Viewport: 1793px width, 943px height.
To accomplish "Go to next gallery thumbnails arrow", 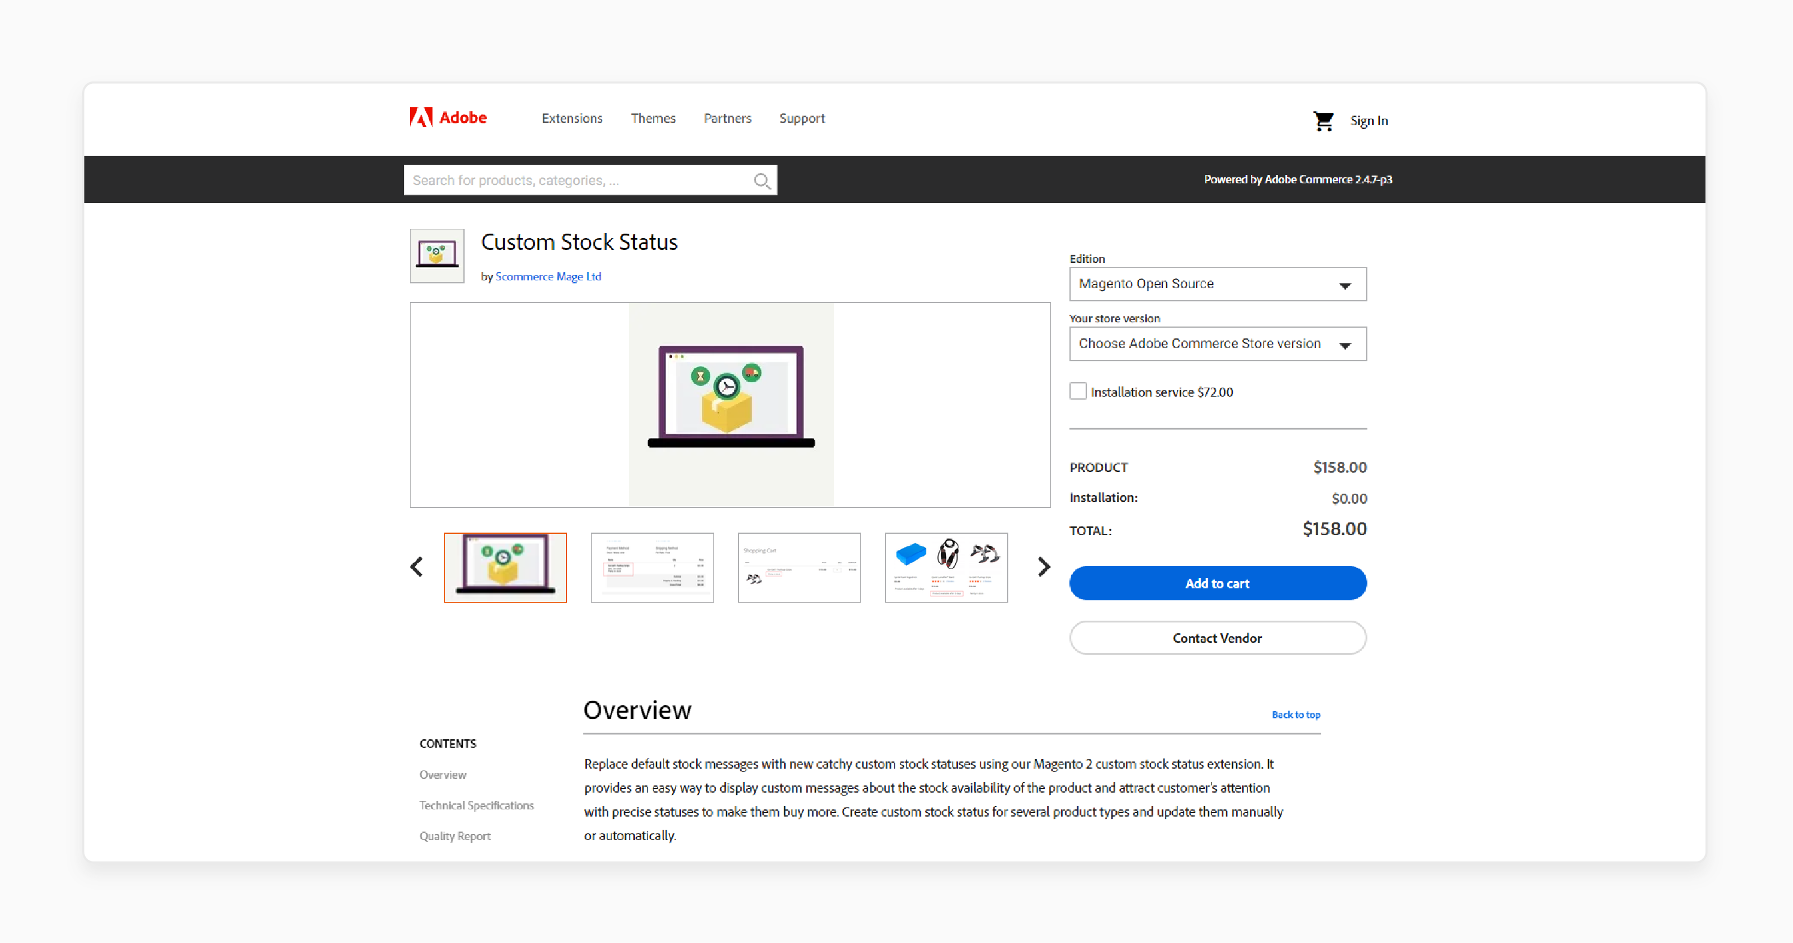I will tap(1043, 567).
